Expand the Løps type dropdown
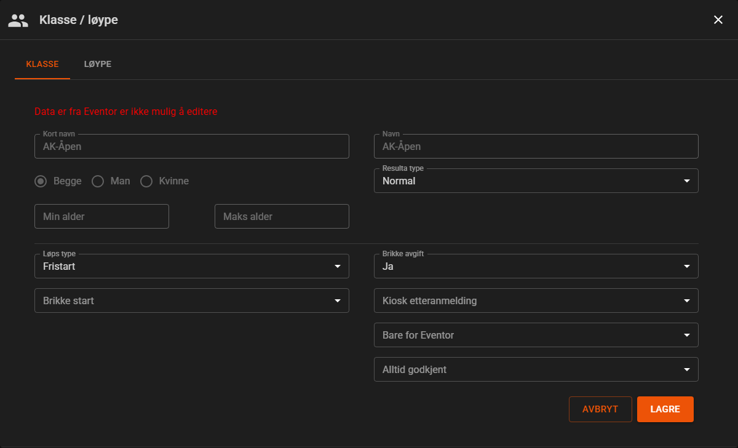Image resolution: width=738 pixels, height=448 pixels. (192, 266)
